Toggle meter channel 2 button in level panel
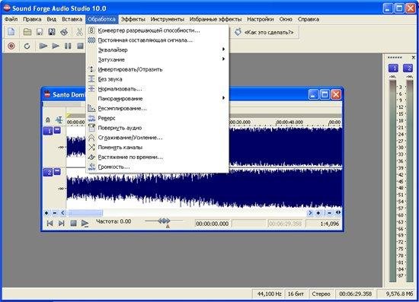The width and height of the screenshot is (419, 302). pos(408,68)
